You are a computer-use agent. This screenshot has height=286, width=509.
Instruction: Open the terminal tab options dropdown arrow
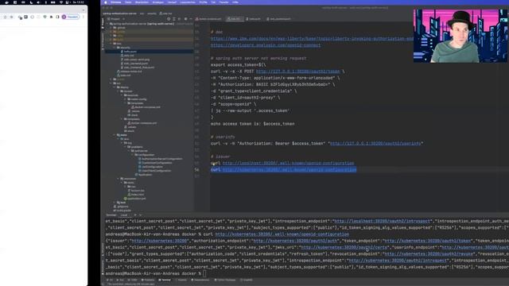(140, 215)
